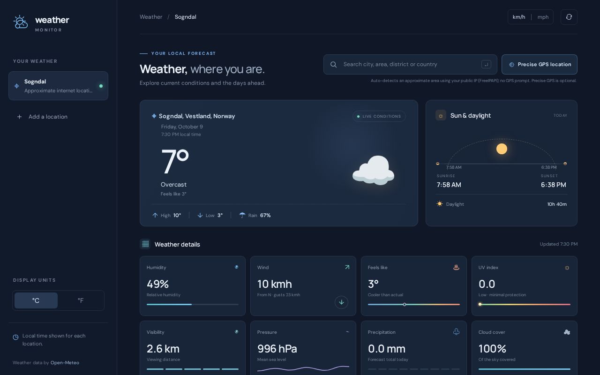Switch wind units to mph

coord(543,17)
